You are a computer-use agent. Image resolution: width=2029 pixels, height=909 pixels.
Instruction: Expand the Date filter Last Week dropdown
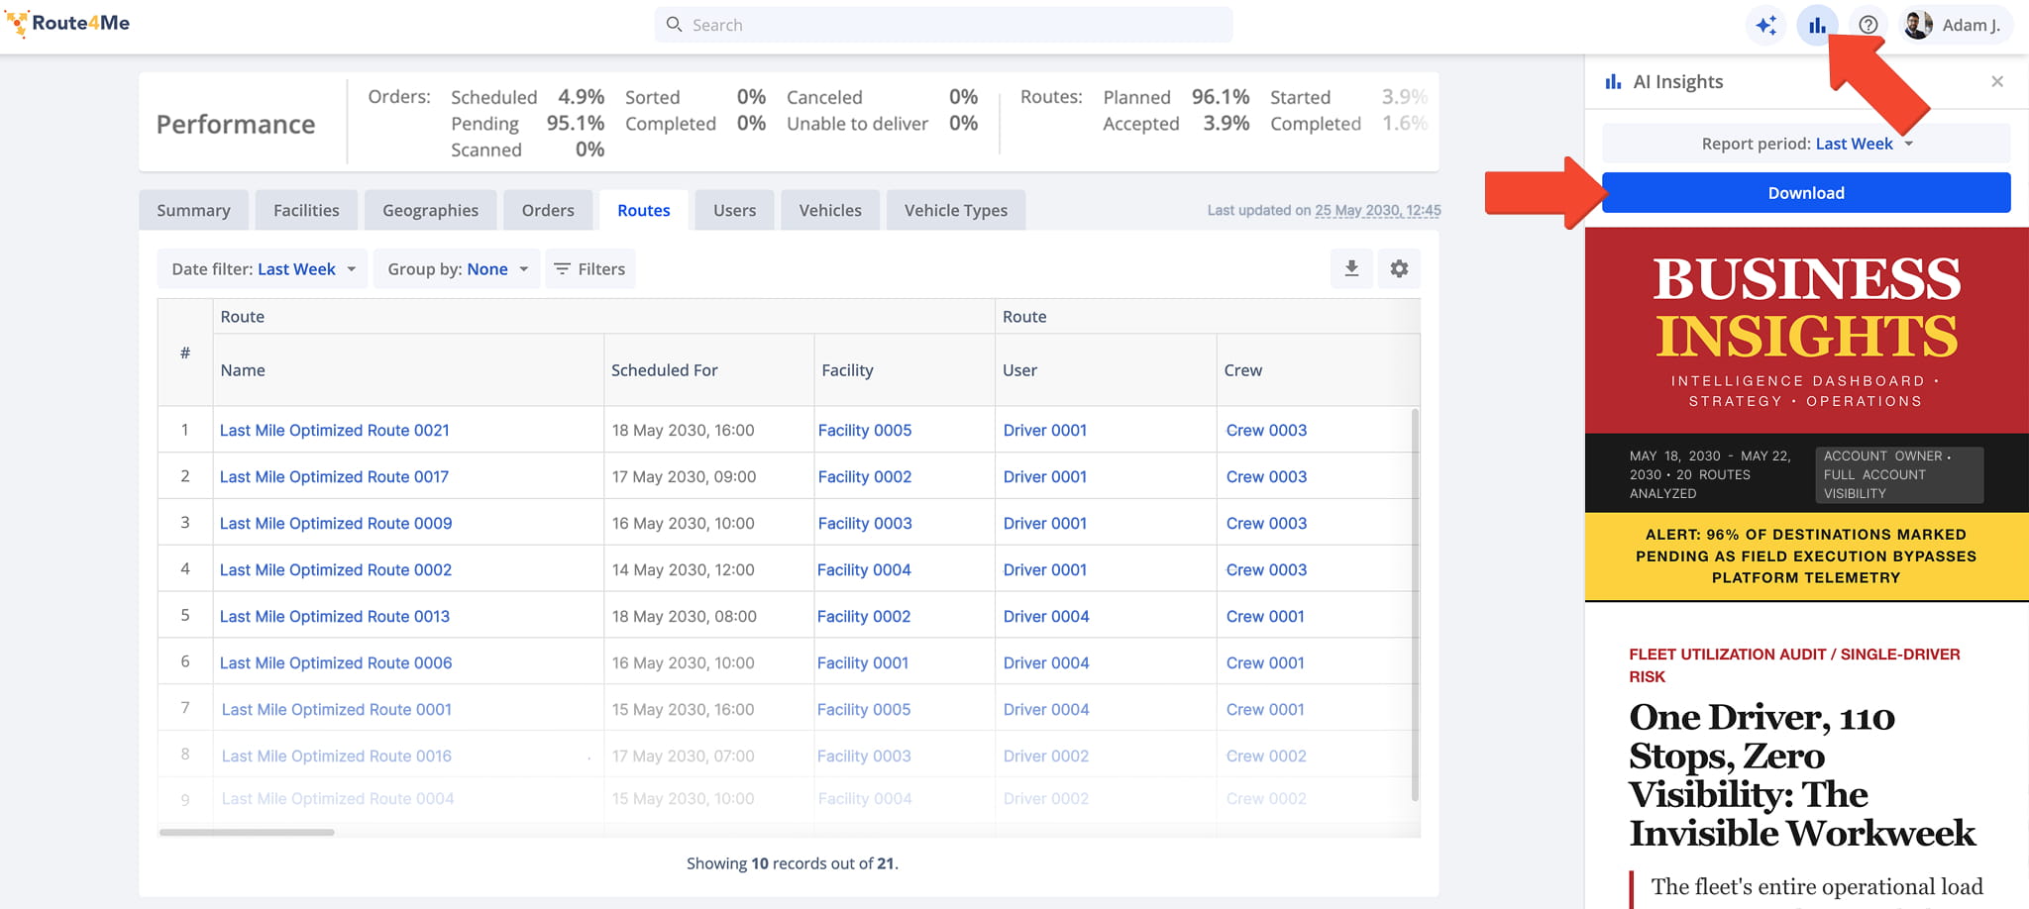[x=263, y=268]
